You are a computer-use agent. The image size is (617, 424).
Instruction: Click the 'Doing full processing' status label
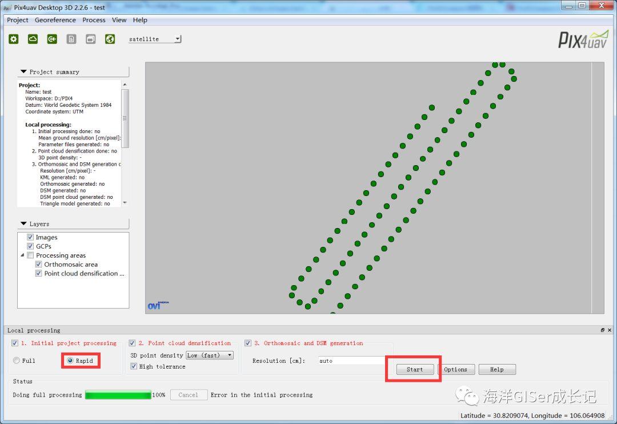47,395
